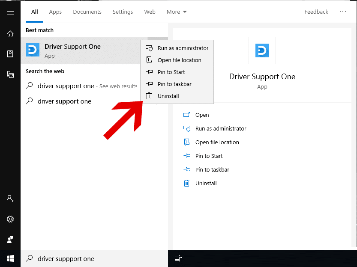Choose Pin to taskbar in context menu
The image size is (357, 267).
coord(174,84)
